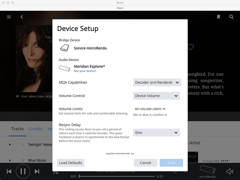Open the Volume Control dropdown
This screenshot has height=180, width=240.
pyautogui.click(x=156, y=96)
